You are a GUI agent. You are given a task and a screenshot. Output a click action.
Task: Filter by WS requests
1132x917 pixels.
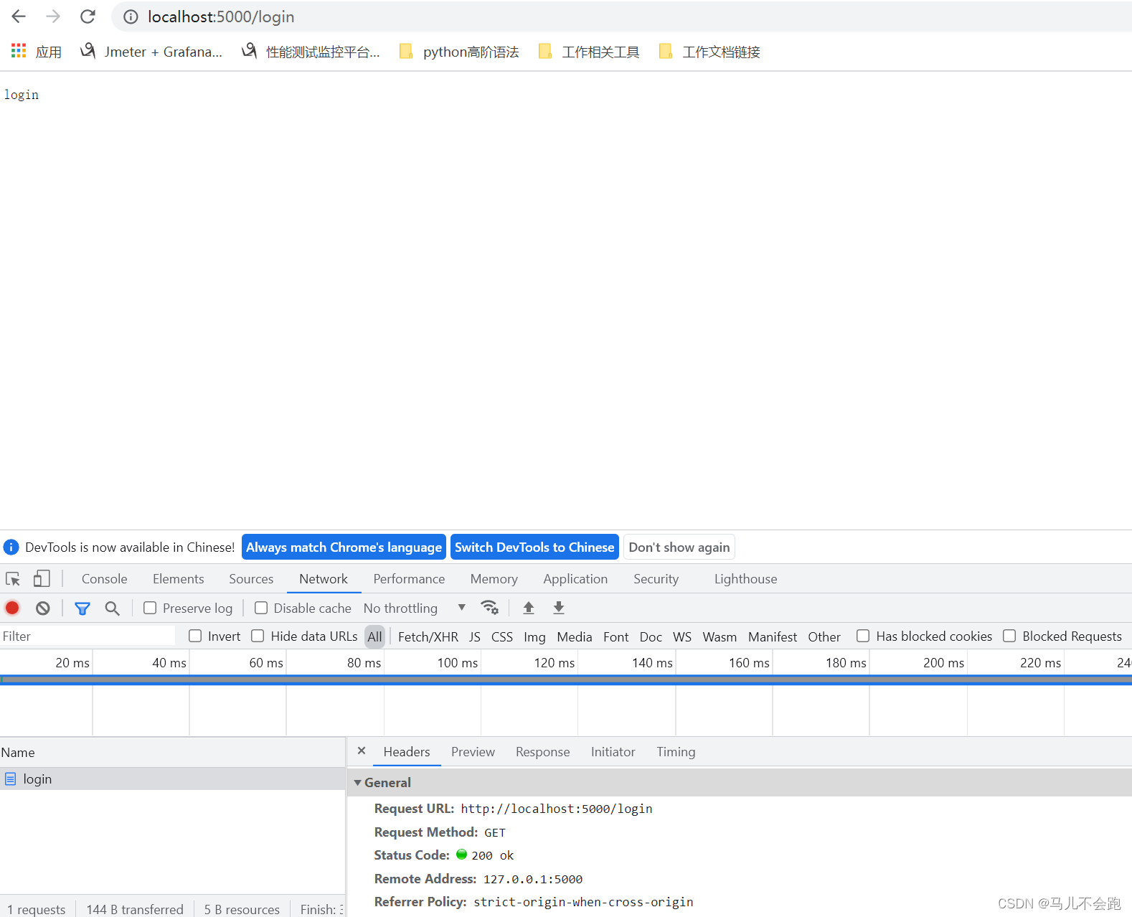pos(682,636)
